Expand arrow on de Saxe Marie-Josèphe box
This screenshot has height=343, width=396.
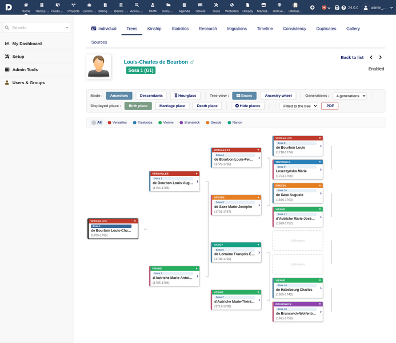pyautogui.click(x=259, y=206)
